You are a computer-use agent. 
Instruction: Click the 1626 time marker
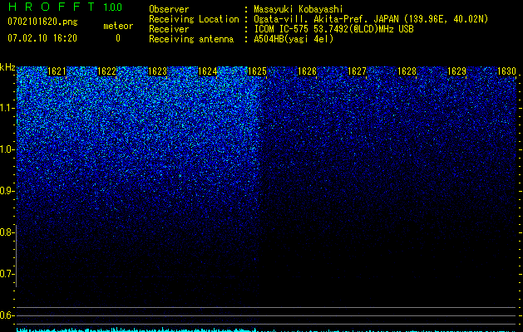click(x=307, y=71)
